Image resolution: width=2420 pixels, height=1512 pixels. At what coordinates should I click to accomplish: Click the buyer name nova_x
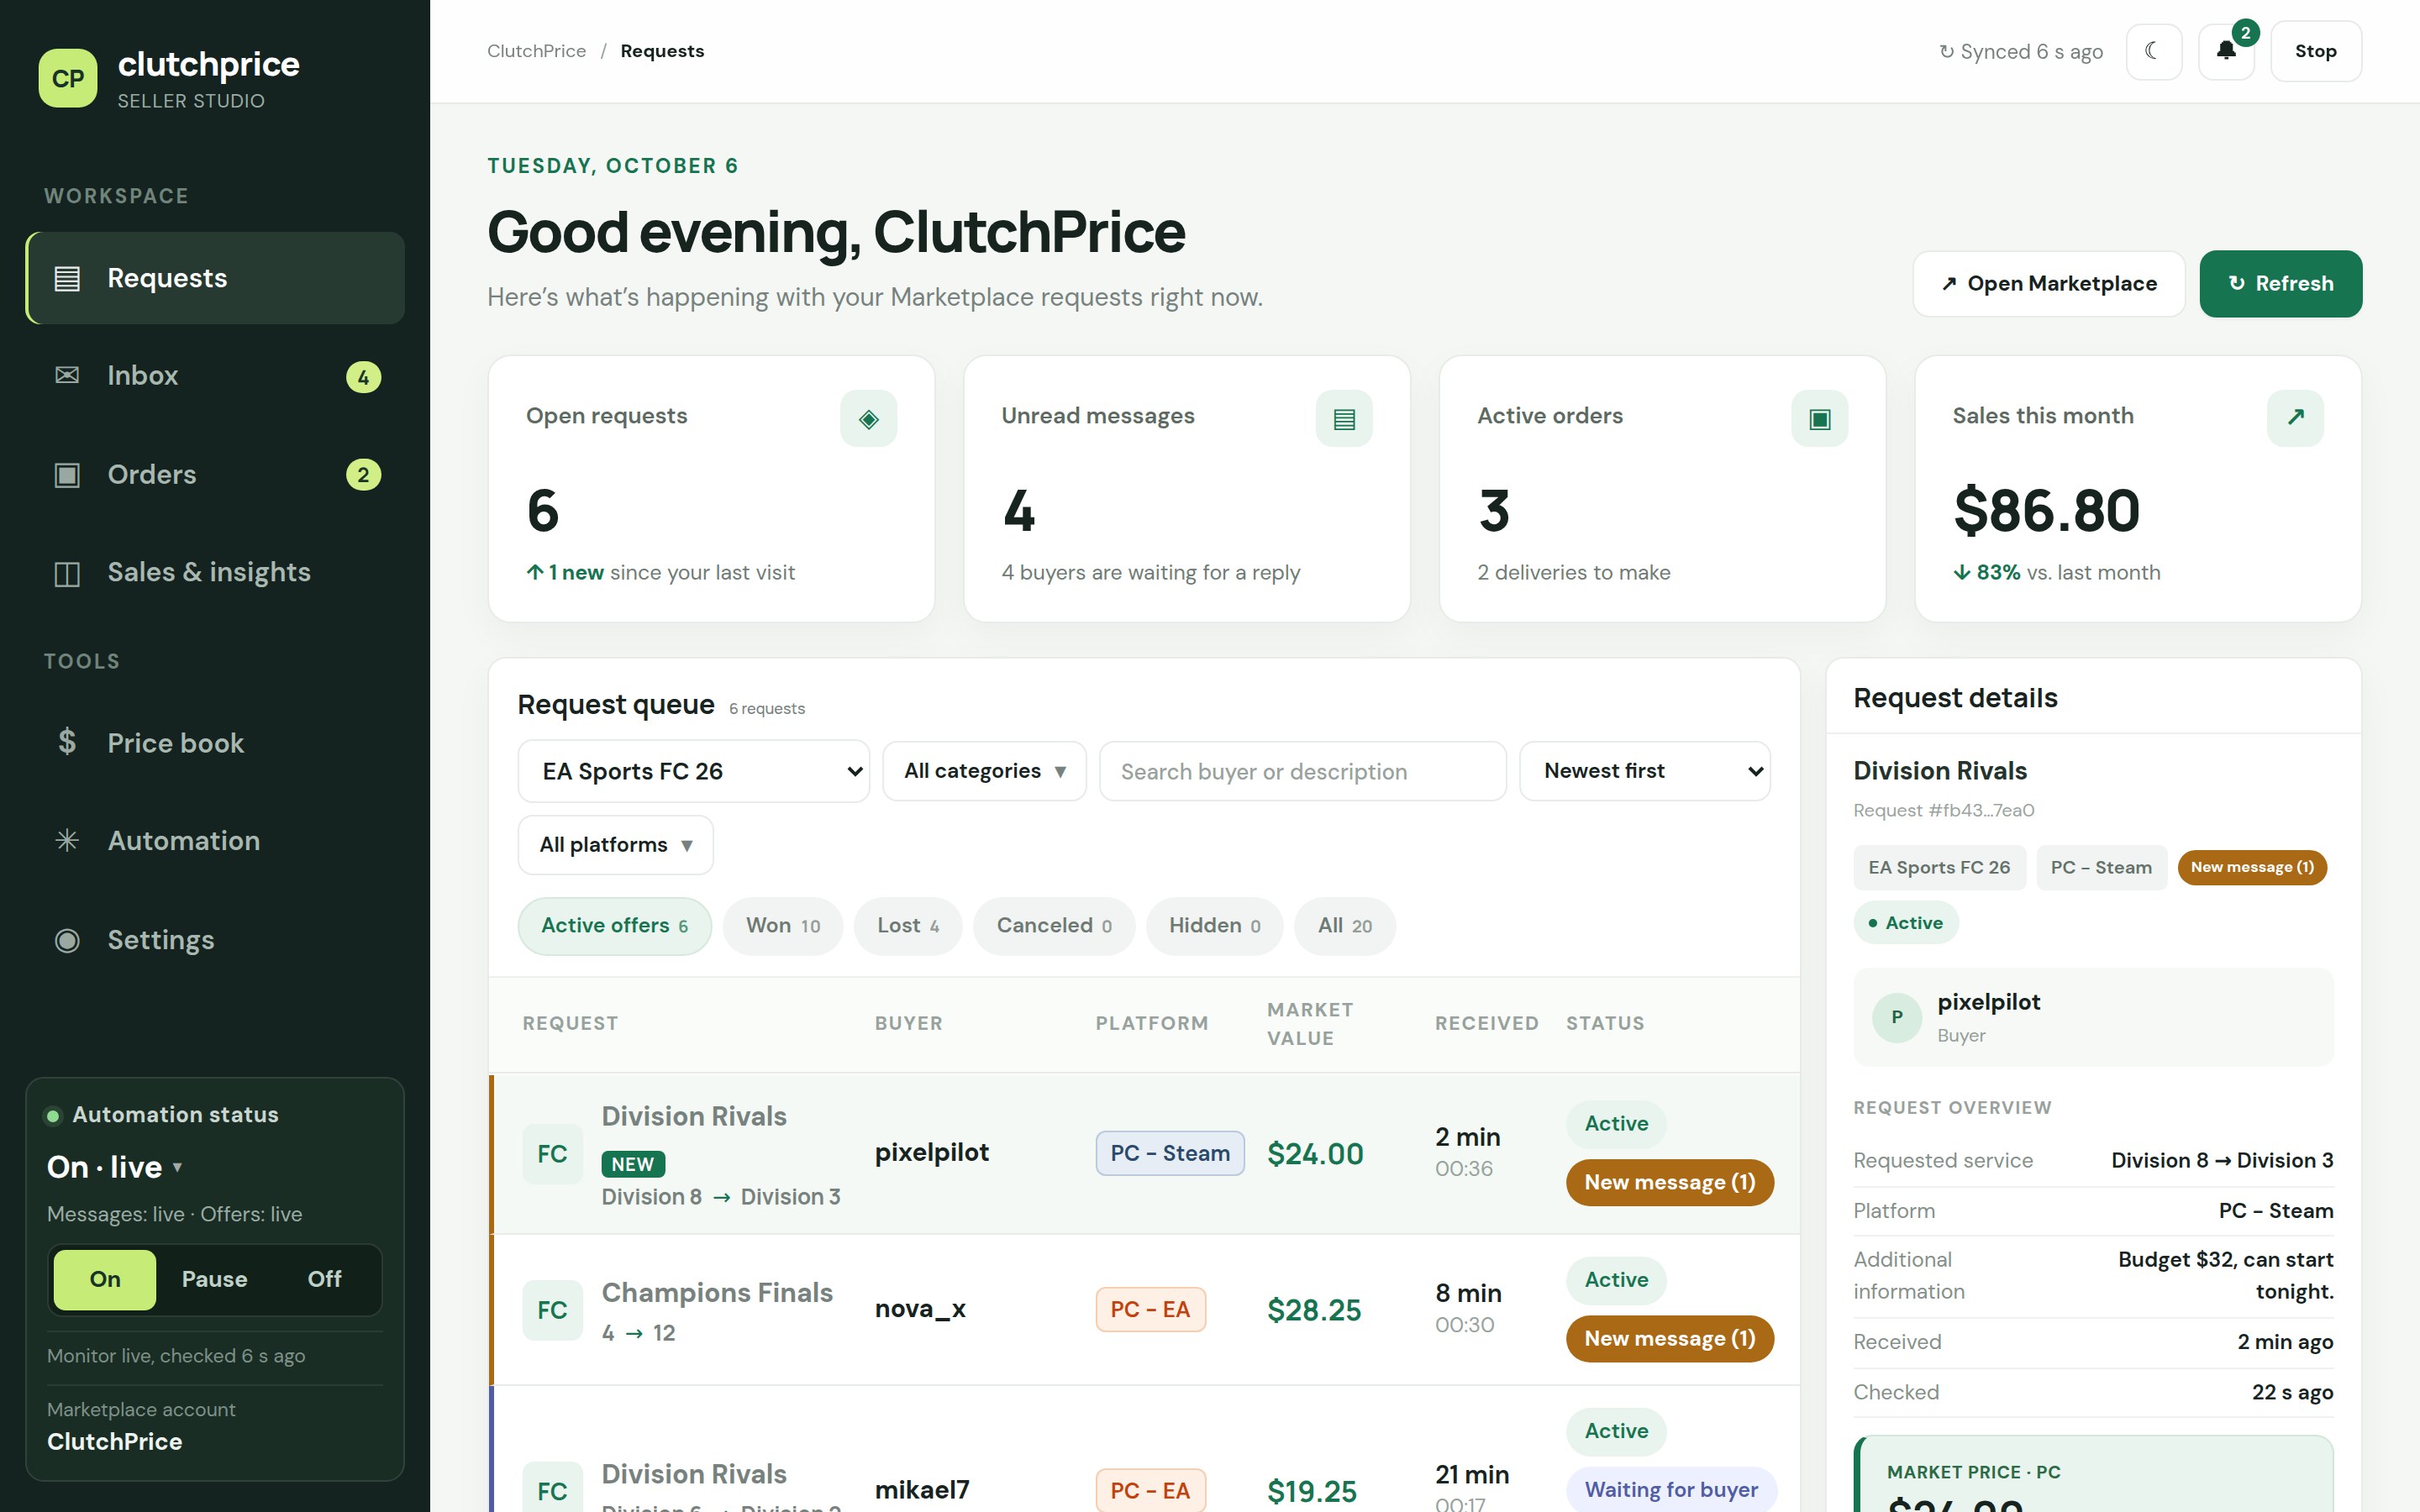pos(920,1309)
